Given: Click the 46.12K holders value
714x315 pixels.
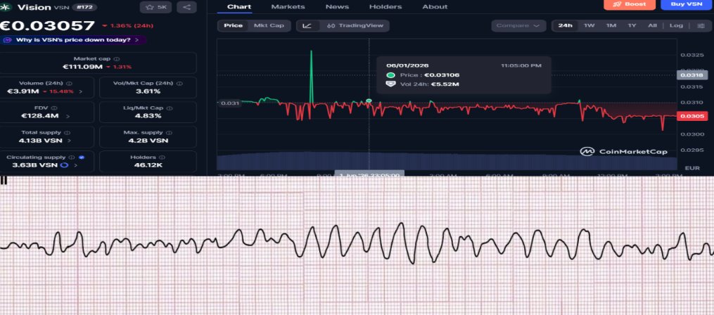Looking at the screenshot, I should click(148, 165).
